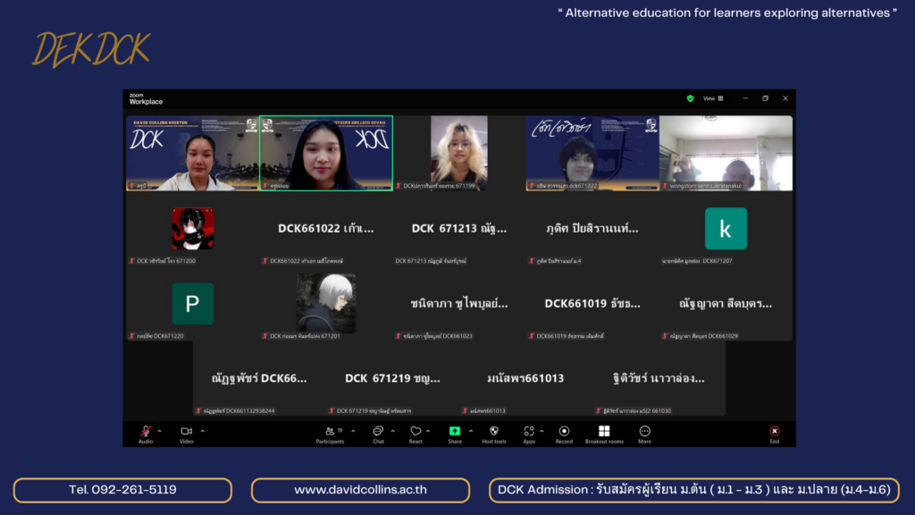915x515 pixels.
Task: Open the View layout menu
Action: tap(713, 98)
